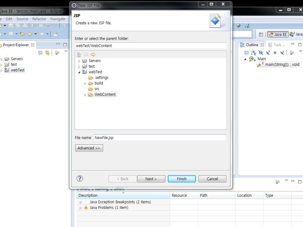303x227 pixels.
Task: Switch to the Java EE perspective
Action: coord(278,34)
